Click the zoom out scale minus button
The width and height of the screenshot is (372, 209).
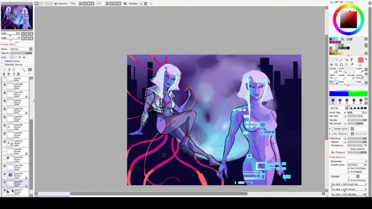coord(23,34)
